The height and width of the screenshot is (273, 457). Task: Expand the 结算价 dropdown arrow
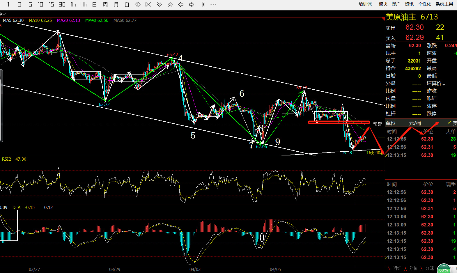click(x=444, y=84)
